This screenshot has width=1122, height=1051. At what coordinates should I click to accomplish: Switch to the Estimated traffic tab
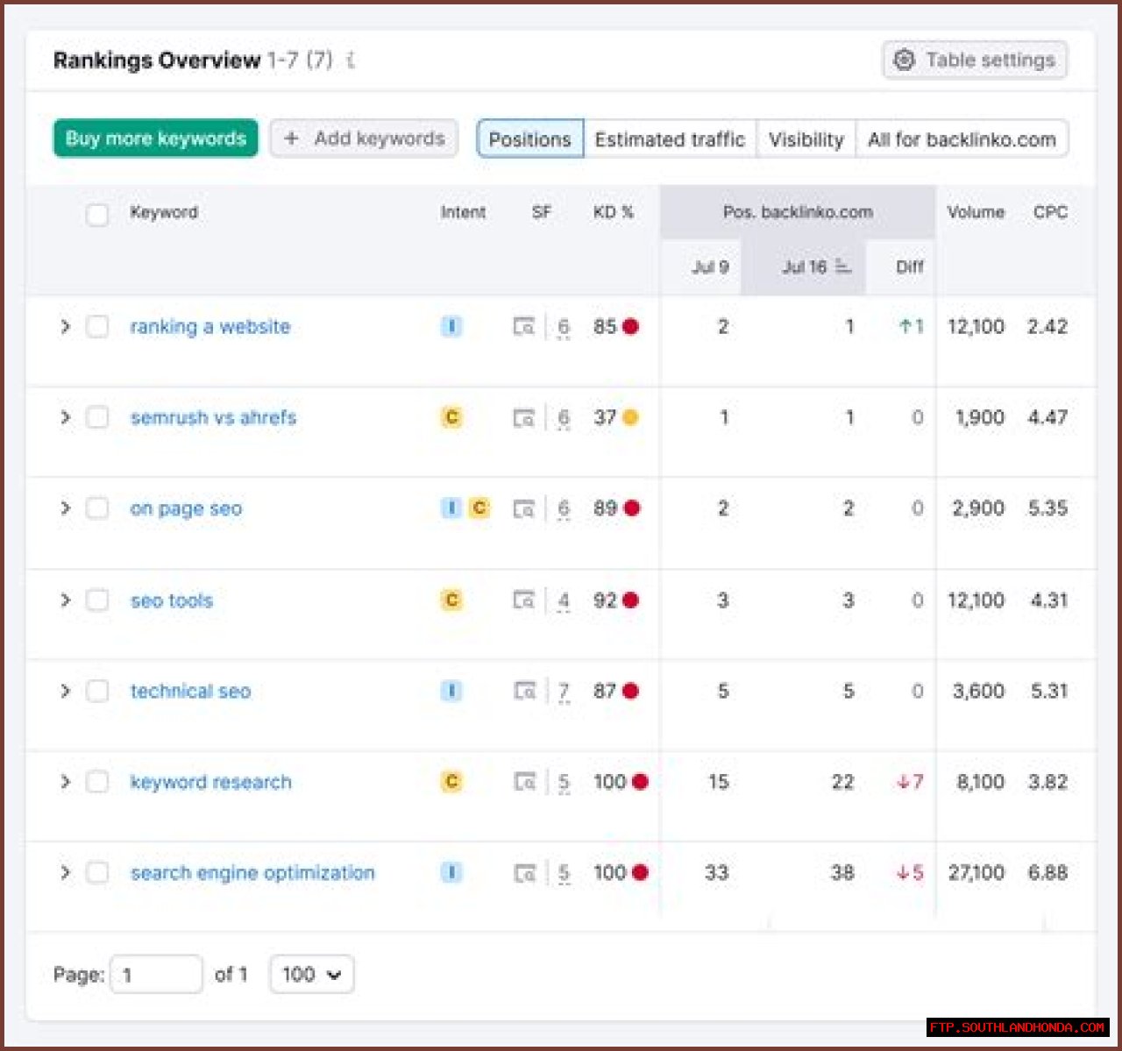click(670, 139)
